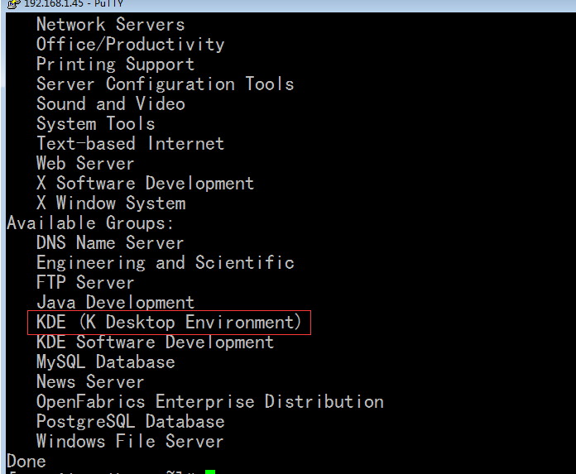This screenshot has height=474, width=576.
Task: Click the "Printing Support" line
Action: click(x=115, y=65)
